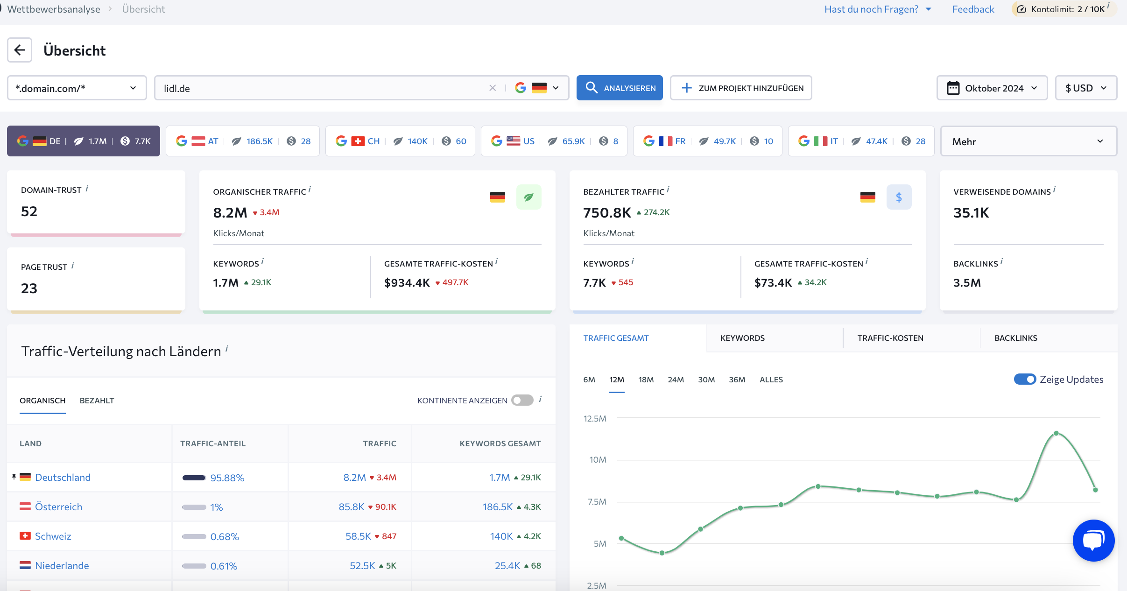The height and width of the screenshot is (591, 1127).
Task: Click Zum Projekt hinzufügen button
Action: point(741,88)
